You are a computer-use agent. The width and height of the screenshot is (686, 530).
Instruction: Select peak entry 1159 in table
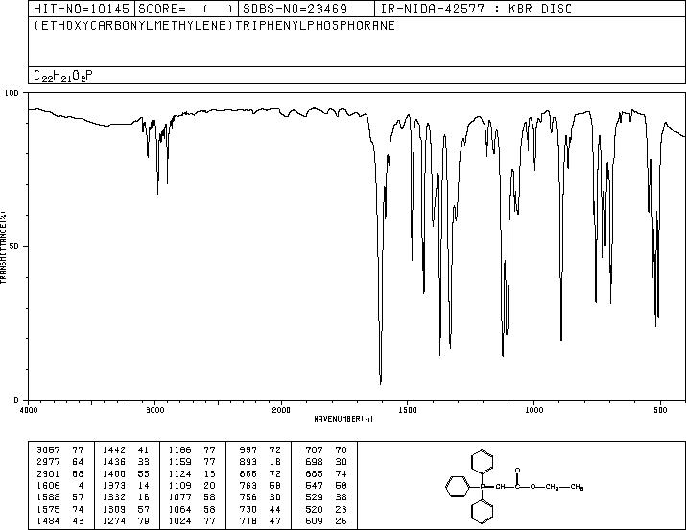192,462
